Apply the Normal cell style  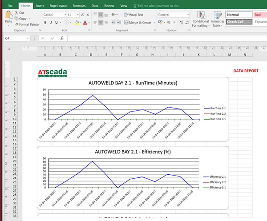[x=239, y=15]
